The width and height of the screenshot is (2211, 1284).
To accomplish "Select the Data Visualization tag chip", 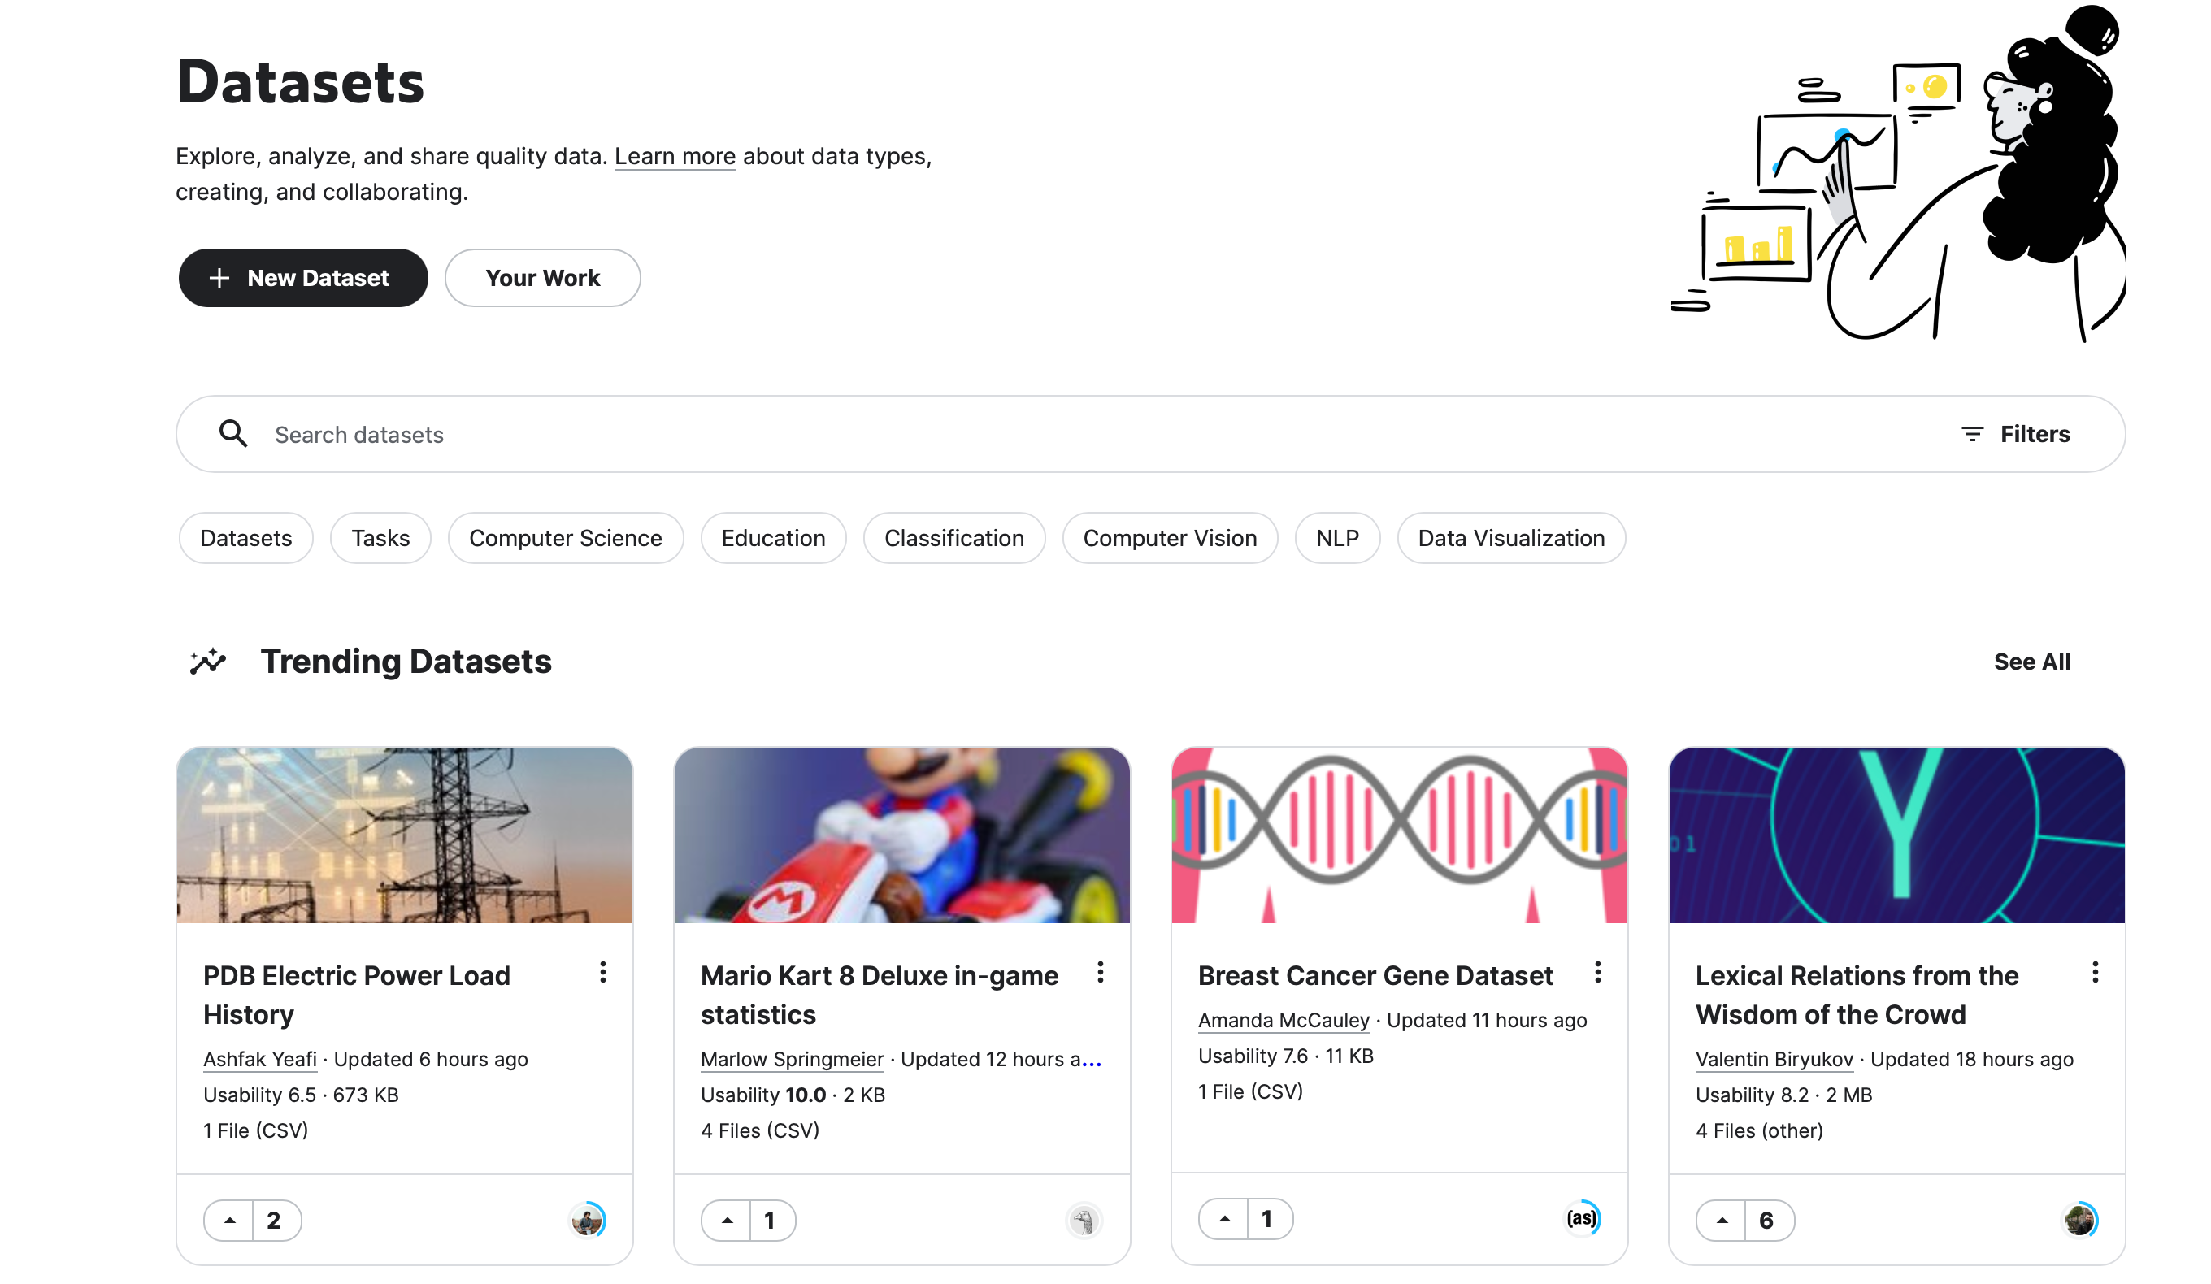I will click(x=1511, y=538).
